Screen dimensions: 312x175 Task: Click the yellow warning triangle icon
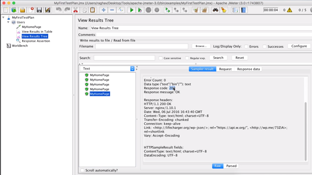coord(290,10)
